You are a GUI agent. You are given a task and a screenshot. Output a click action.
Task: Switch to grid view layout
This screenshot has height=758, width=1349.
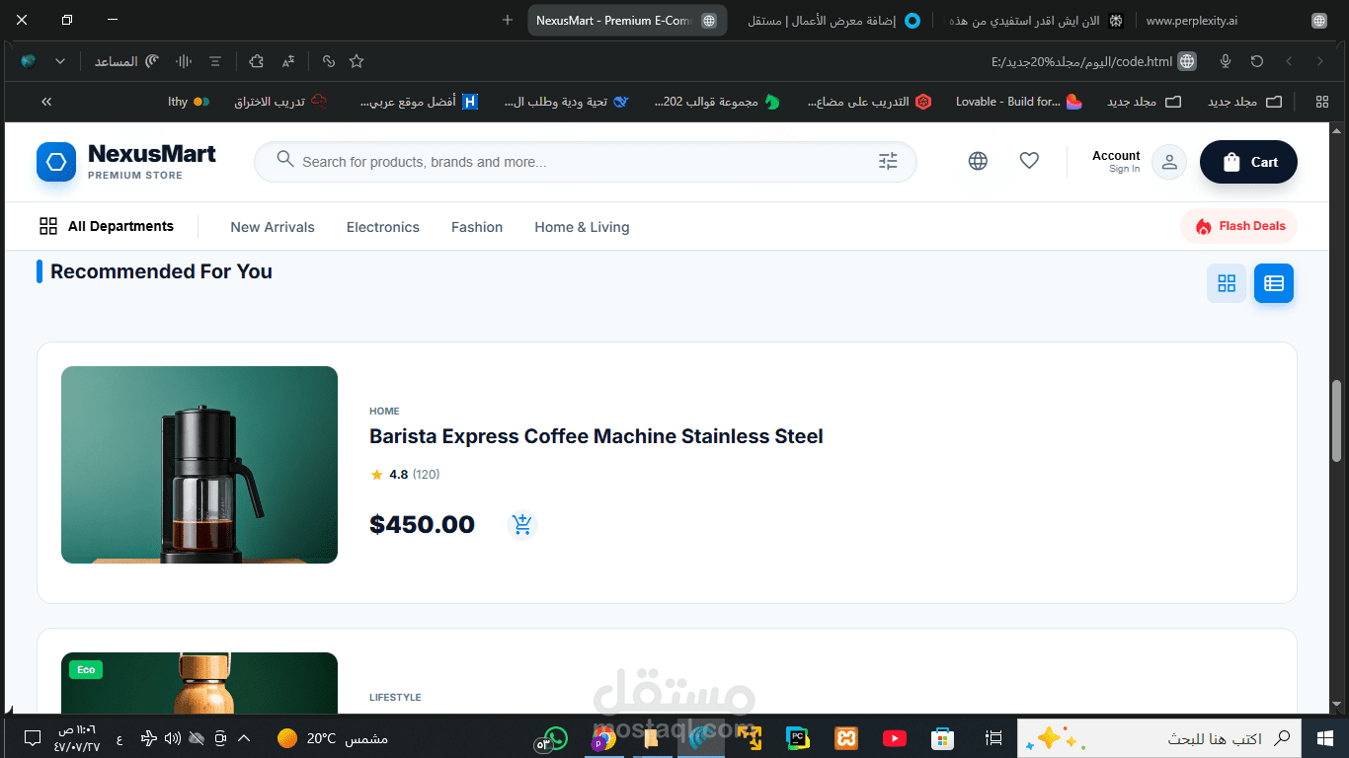1227,283
